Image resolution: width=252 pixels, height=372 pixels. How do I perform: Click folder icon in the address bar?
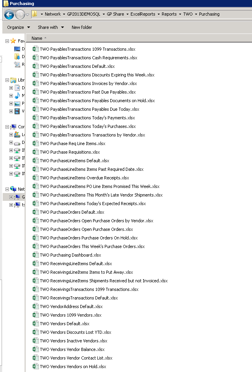click(x=35, y=14)
